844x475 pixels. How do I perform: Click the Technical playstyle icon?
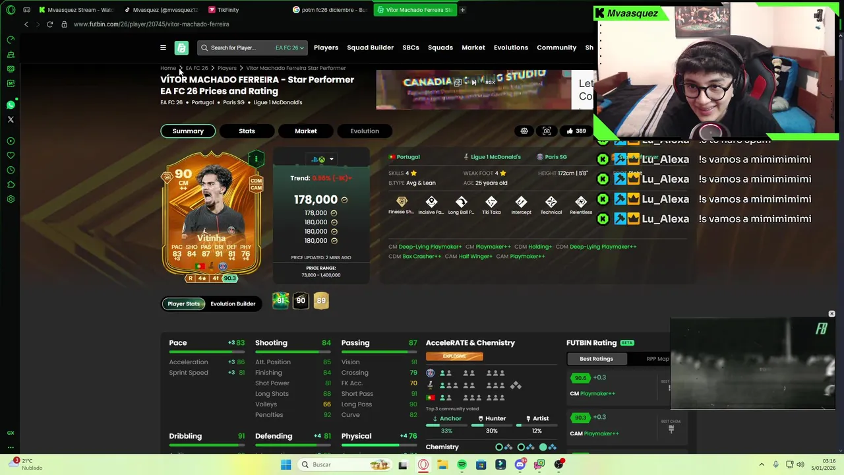551,202
